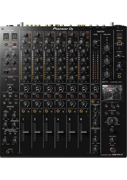Toggle the Multi I/O ON/OFF button
This screenshot has width=127, height=180.
tap(119, 76)
